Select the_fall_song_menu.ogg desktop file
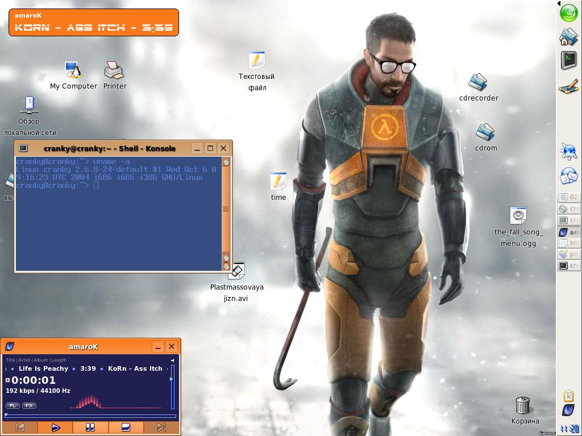The image size is (582, 436). click(518, 227)
